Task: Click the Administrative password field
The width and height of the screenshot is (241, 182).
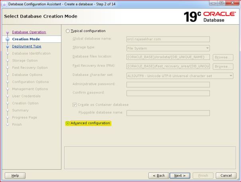Action: click(x=168, y=85)
